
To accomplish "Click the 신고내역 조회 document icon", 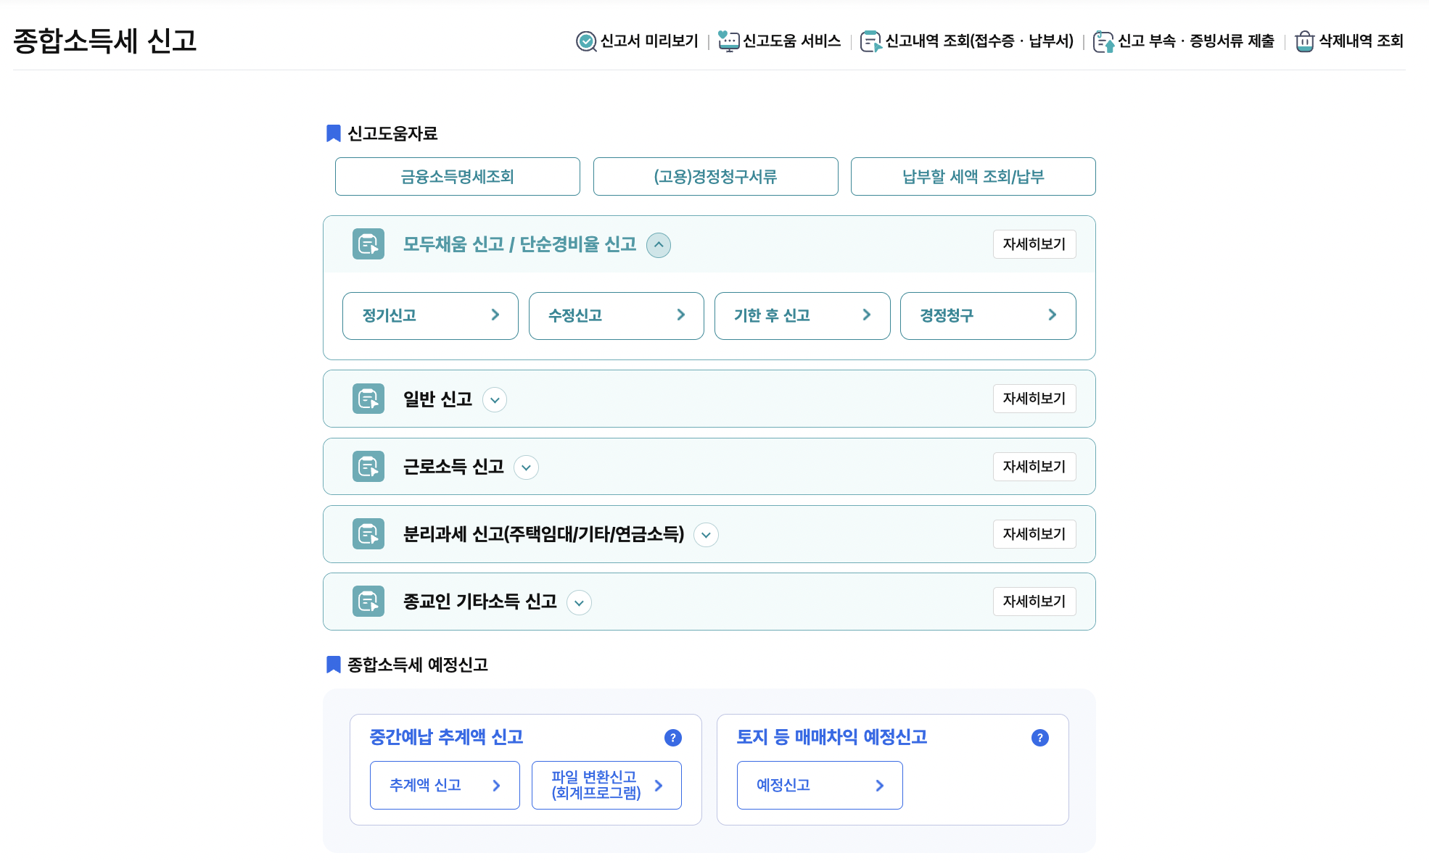I will pyautogui.click(x=870, y=41).
